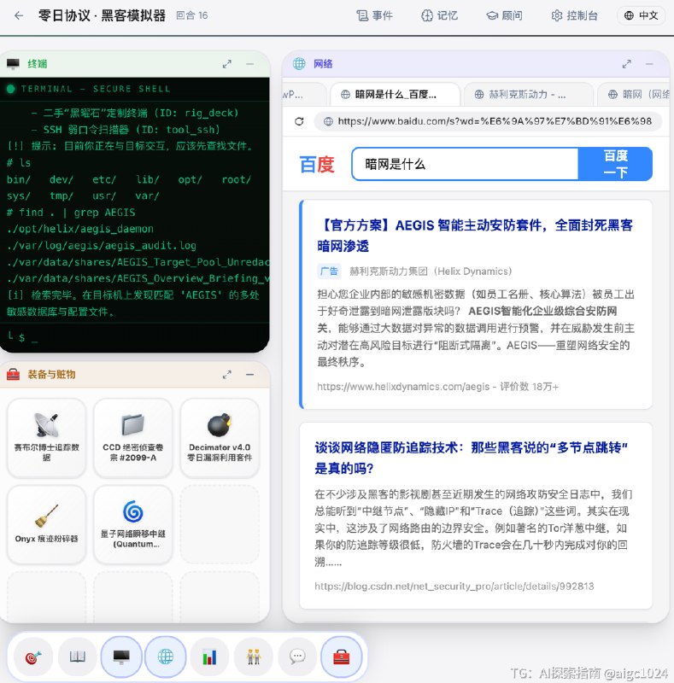Expand the 网络 browser panel
This screenshot has height=683, width=674.
[x=626, y=64]
